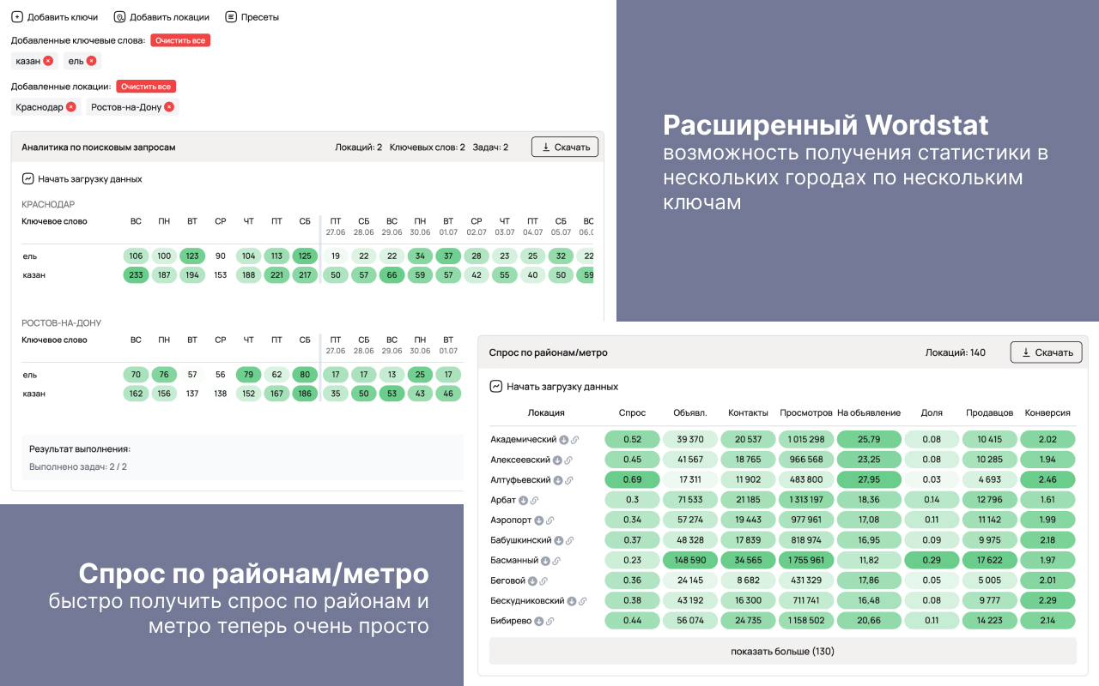
Task: Open the link icon beside «Аэропорт»
Action: pyautogui.click(x=549, y=521)
